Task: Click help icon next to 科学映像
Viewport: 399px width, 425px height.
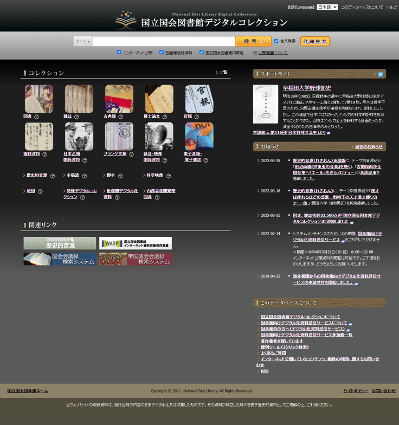Action: (168, 176)
